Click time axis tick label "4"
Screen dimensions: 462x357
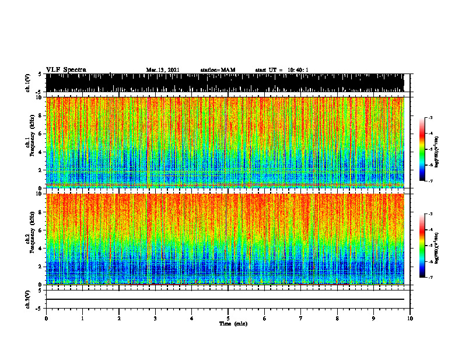[x=192, y=318]
